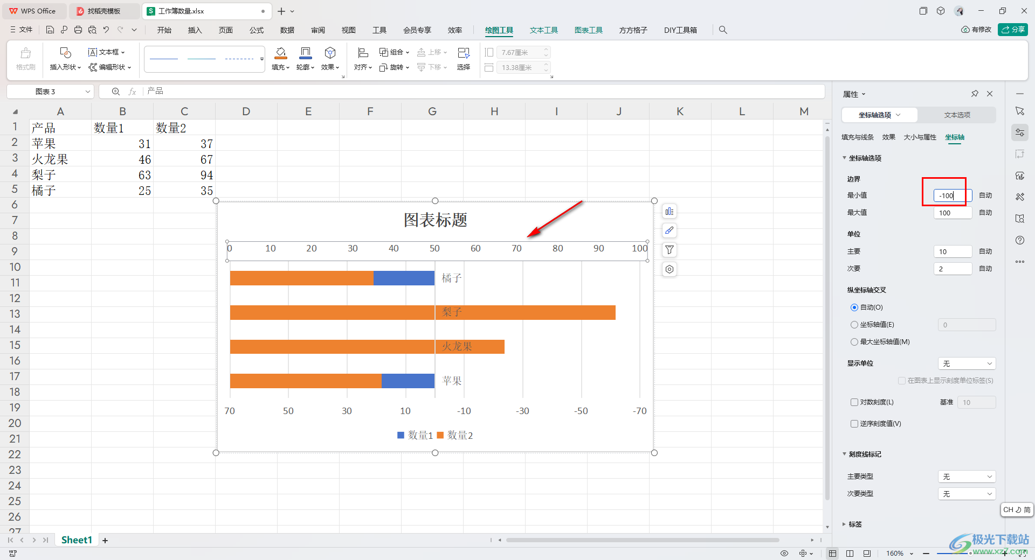1035x560 pixels.
Task: Select Axis value (E) radio option
Action: click(854, 325)
